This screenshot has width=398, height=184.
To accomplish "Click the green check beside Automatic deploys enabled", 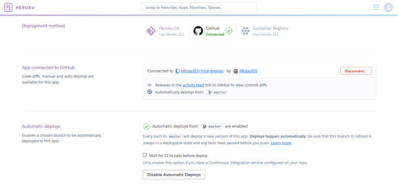I will [146, 126].
